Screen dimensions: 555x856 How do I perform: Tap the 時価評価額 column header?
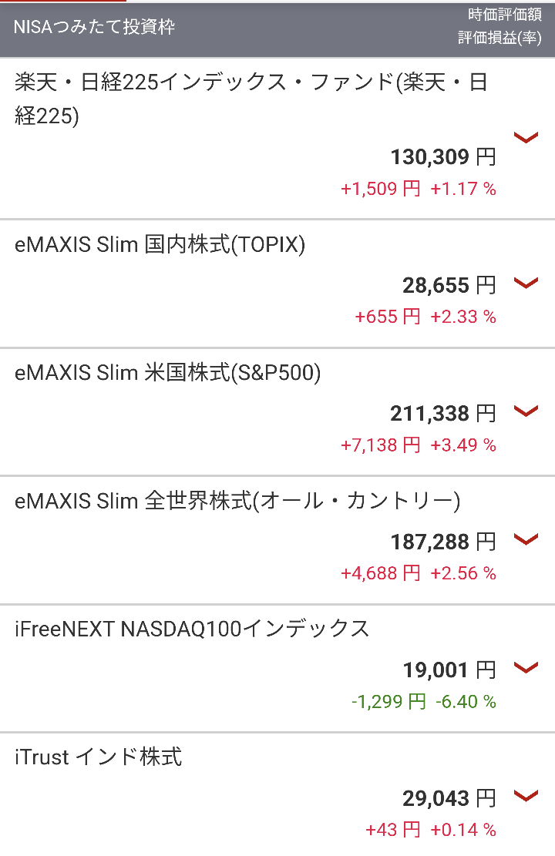point(504,15)
